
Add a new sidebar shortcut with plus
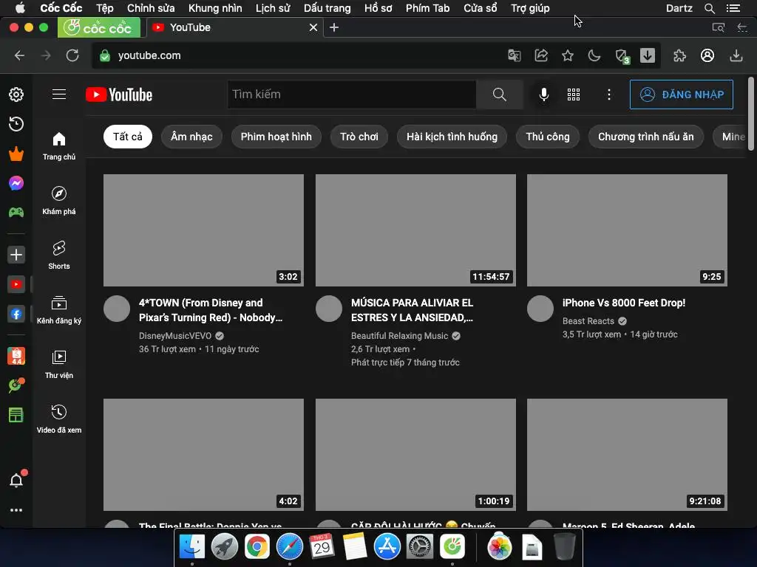coord(16,255)
